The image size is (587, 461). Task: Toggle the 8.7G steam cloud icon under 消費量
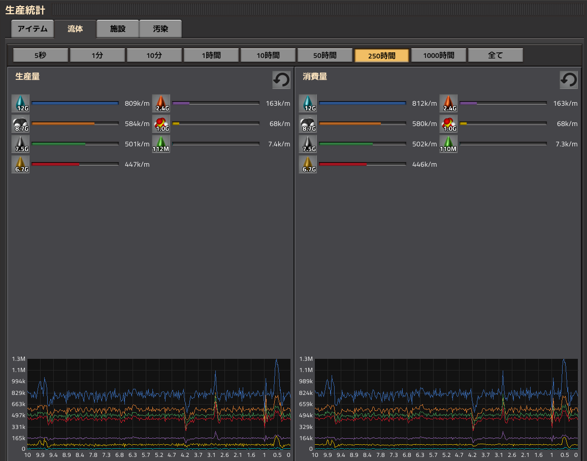308,124
